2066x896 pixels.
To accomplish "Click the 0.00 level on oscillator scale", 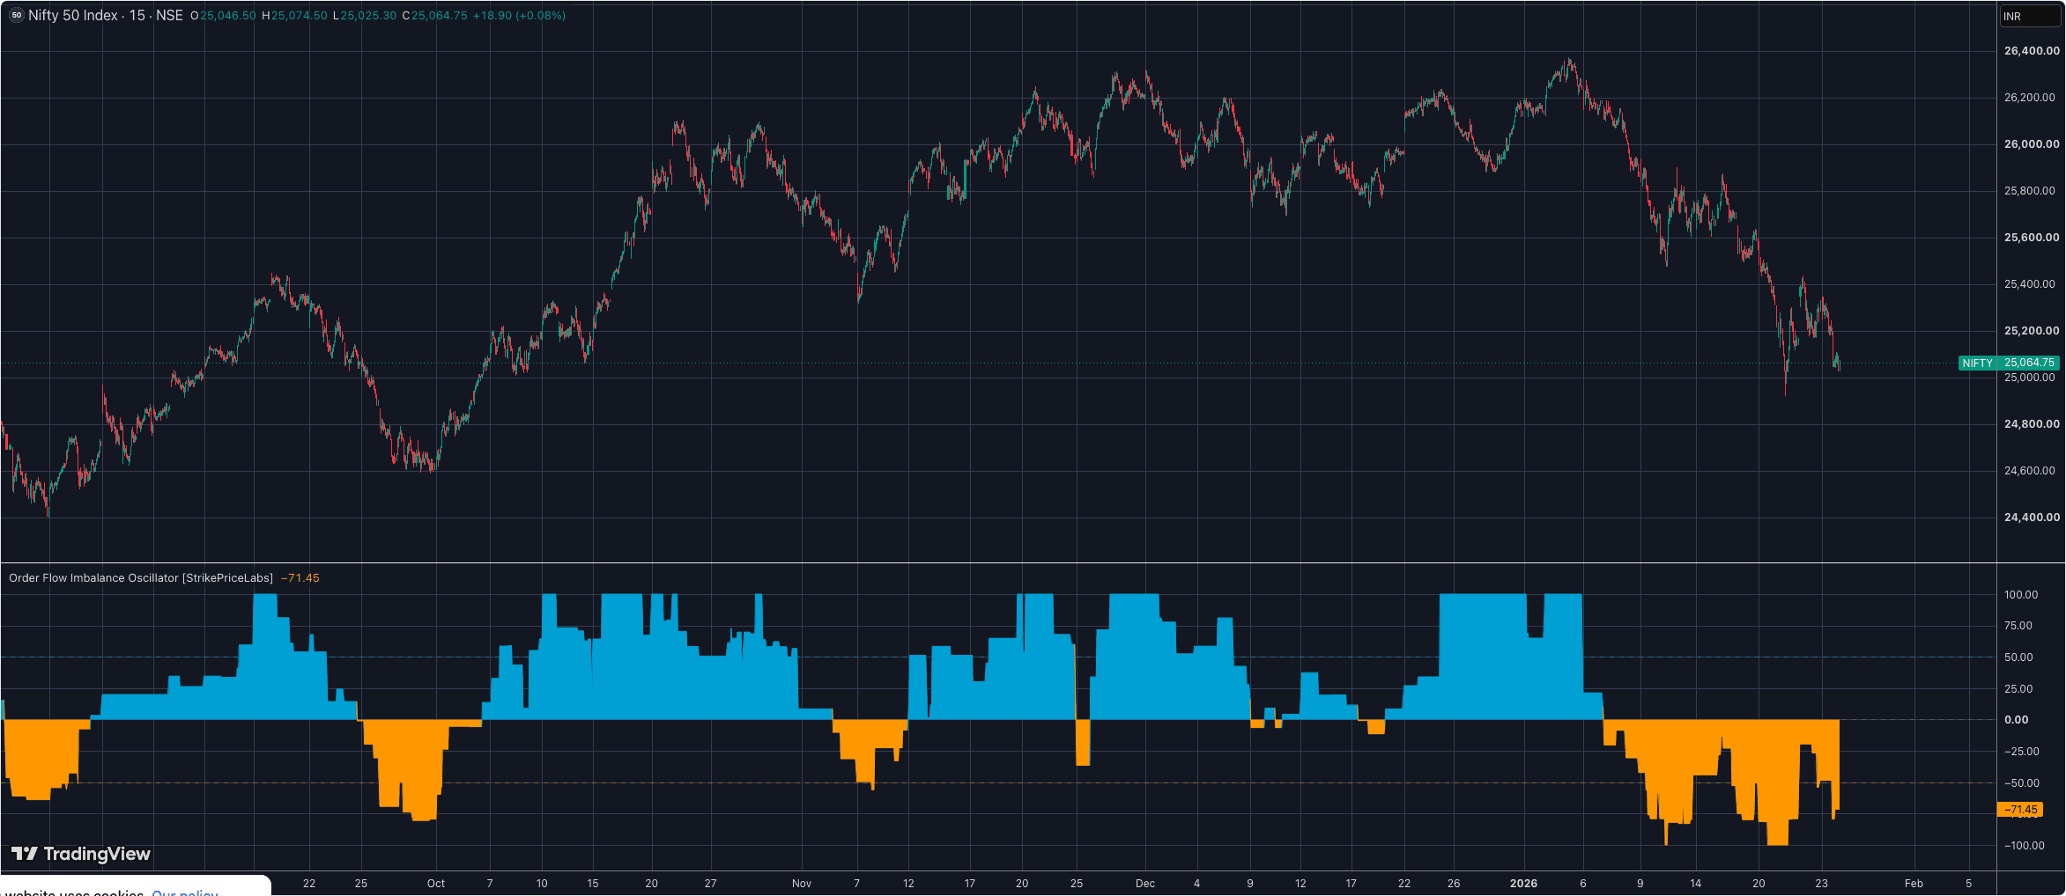I will 2017,720.
